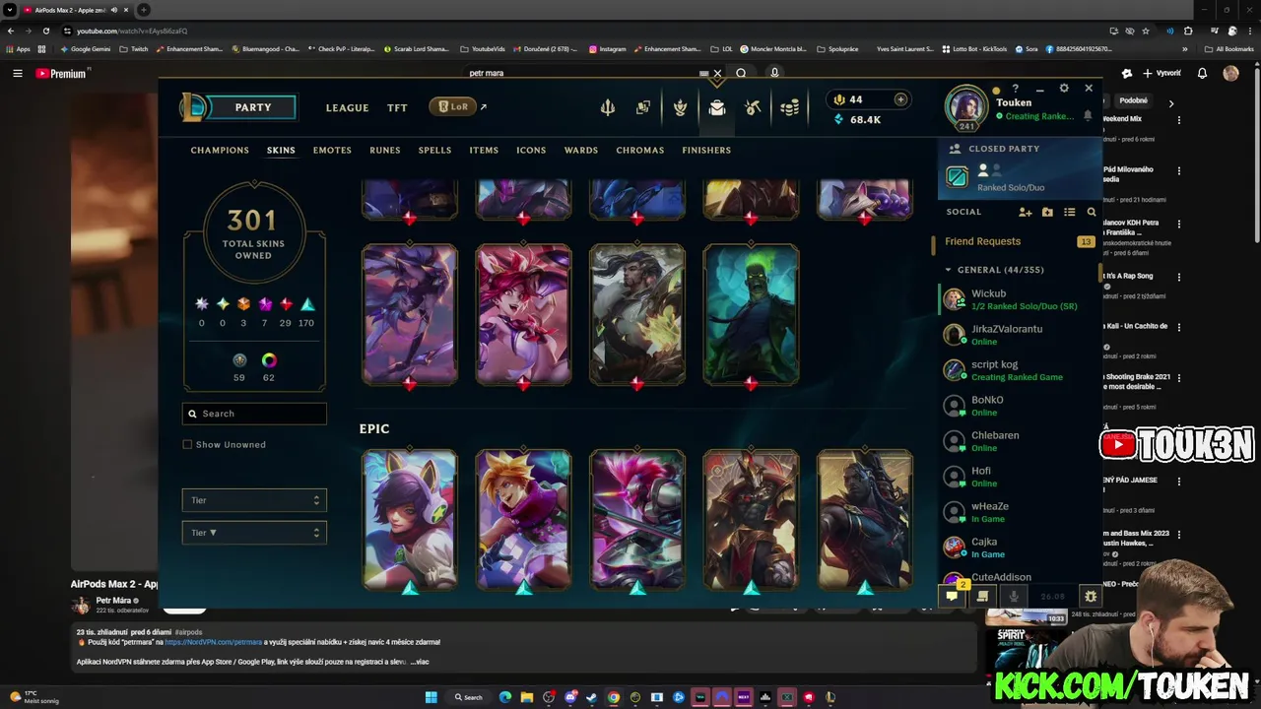Select the green-flame Brand skin card
1261x709 pixels.
pos(751,314)
